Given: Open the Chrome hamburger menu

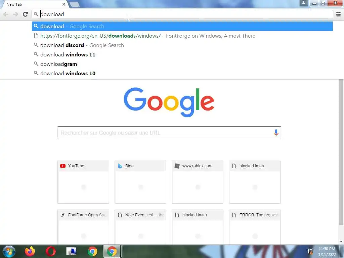Looking at the screenshot, I should 338,14.
